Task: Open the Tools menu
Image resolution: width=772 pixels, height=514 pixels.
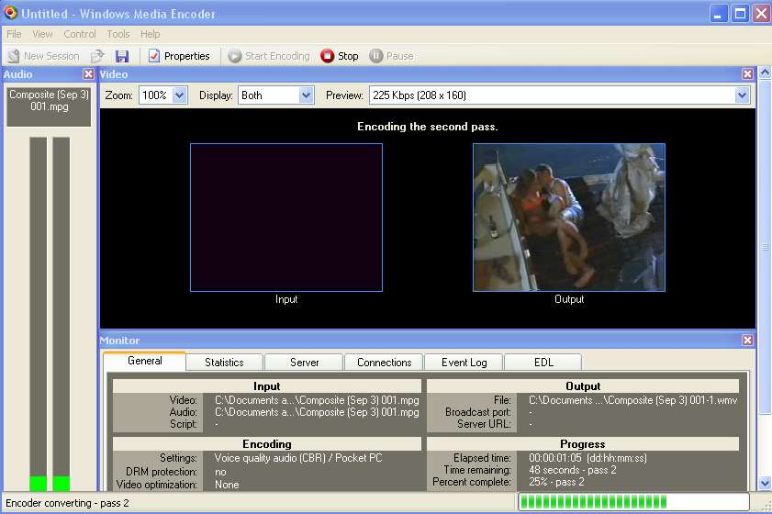Action: (118, 34)
